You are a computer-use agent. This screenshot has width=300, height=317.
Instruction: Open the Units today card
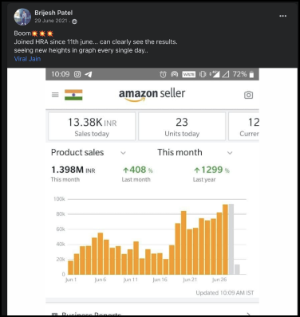point(182,127)
